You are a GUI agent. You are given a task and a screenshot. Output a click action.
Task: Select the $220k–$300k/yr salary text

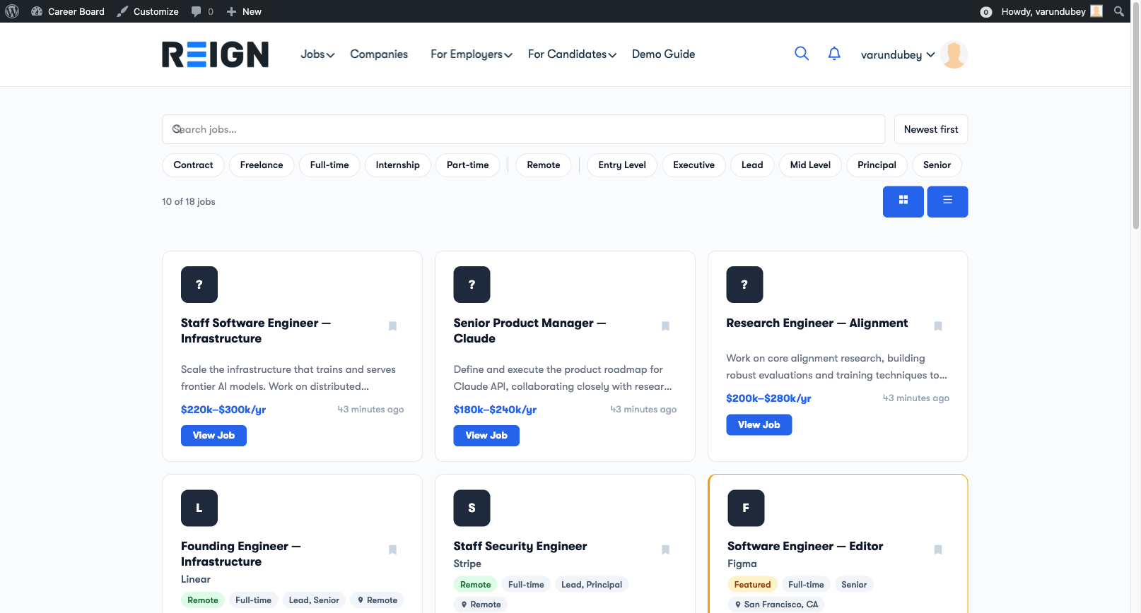click(223, 410)
